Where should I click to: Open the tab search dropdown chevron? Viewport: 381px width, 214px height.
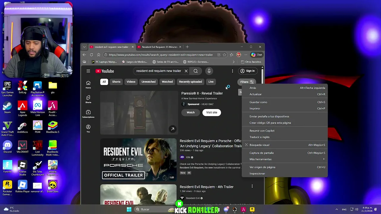click(84, 47)
